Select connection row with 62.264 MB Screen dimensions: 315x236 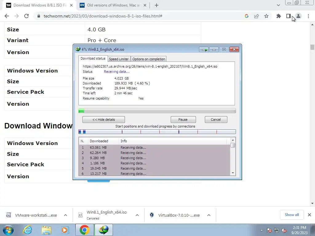(x=155, y=153)
